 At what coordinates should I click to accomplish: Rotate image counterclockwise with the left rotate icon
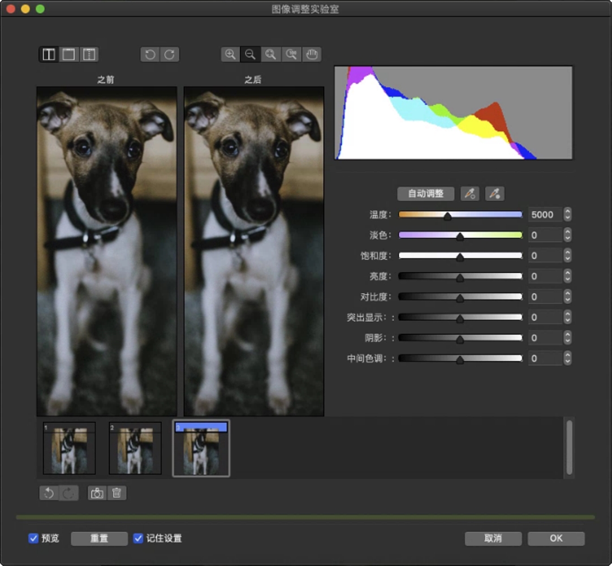click(150, 54)
